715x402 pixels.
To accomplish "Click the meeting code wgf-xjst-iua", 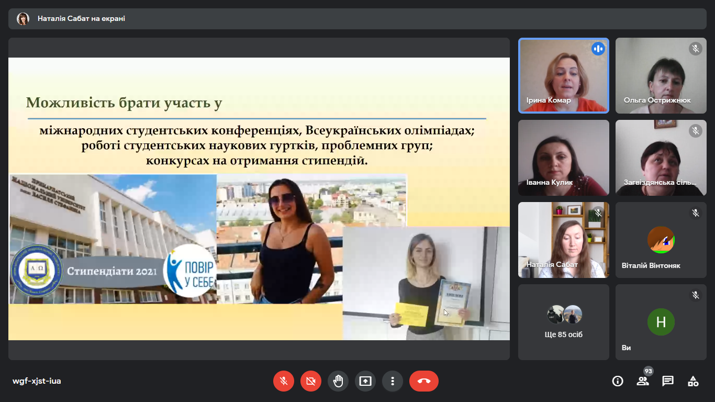I will tap(37, 381).
